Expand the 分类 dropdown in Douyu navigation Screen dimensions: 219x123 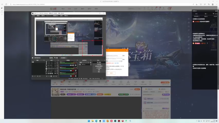[x=76, y=9]
